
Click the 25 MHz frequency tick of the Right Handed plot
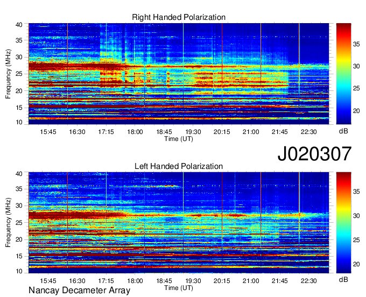(19, 74)
